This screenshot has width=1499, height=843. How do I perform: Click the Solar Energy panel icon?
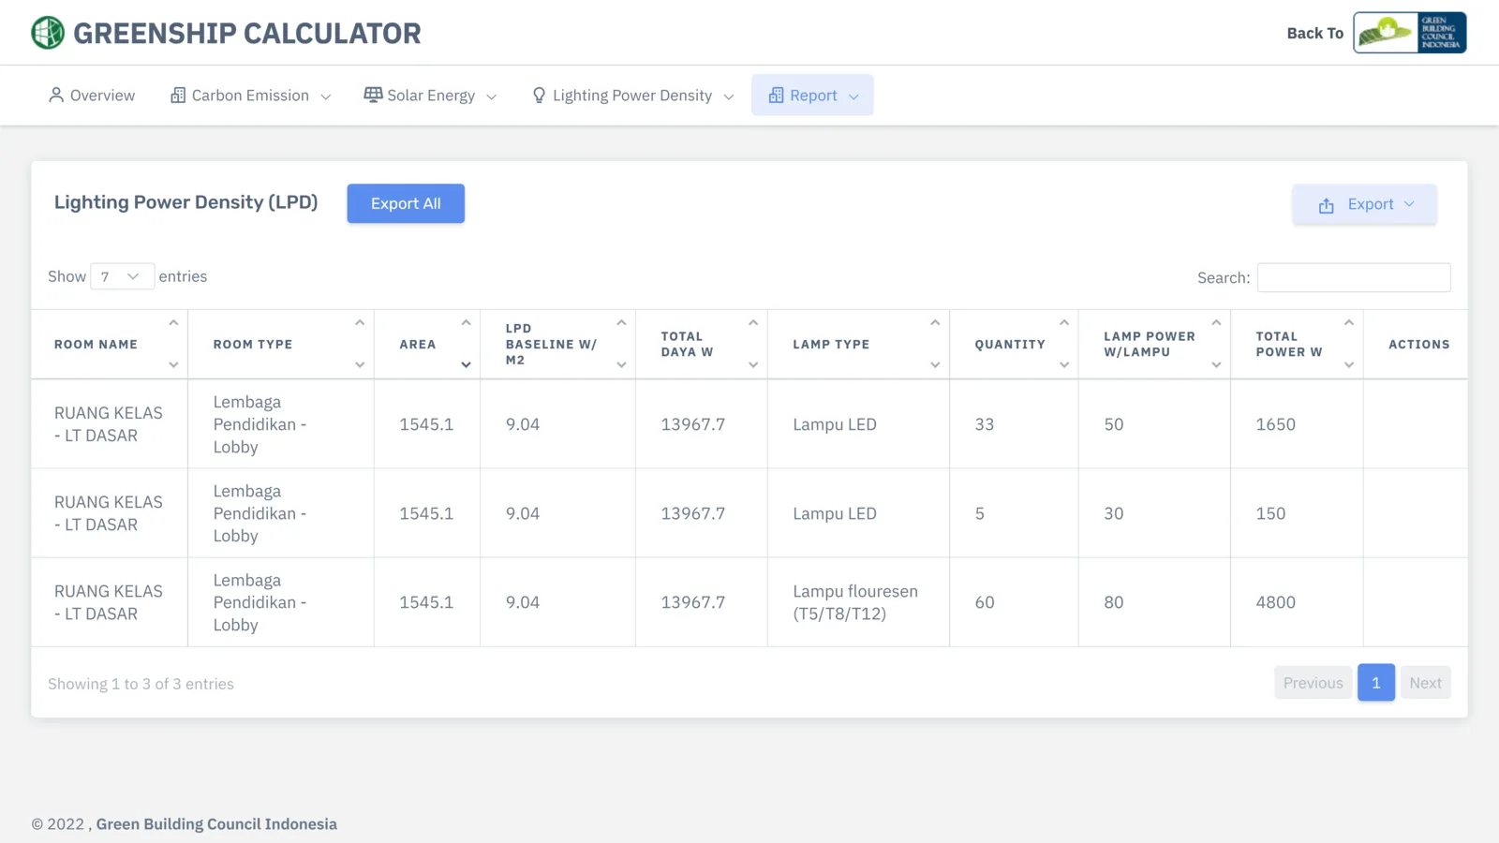[x=373, y=95]
